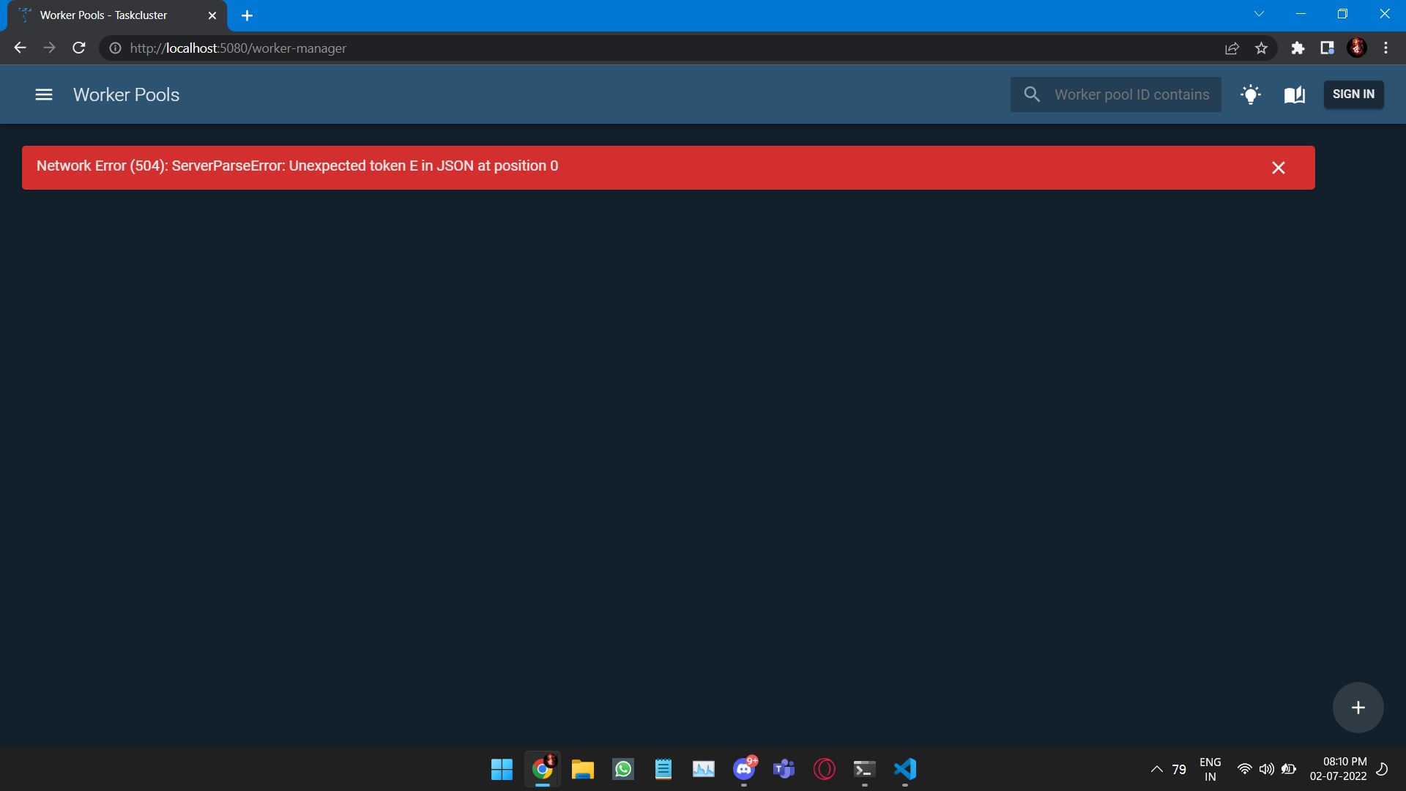Open the tab search chevron dropdown
1406x791 pixels.
1259,13
